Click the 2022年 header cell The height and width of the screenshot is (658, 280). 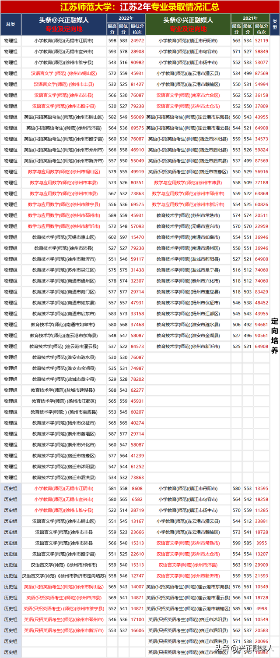point(126,18)
